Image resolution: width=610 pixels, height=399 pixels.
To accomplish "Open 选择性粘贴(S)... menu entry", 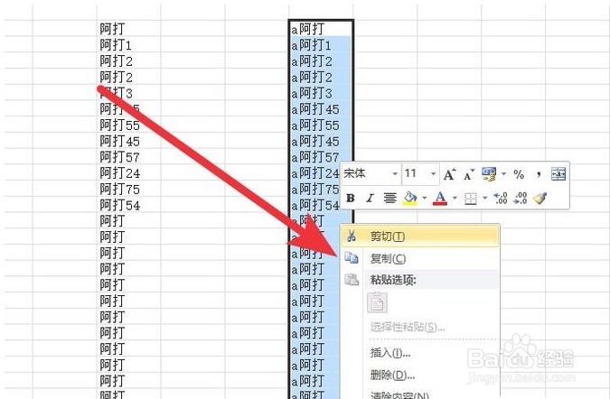I will 420,327.
